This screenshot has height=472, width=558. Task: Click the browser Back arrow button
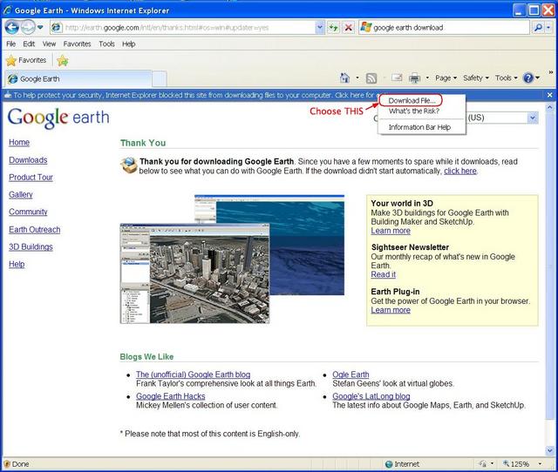[x=11, y=27]
